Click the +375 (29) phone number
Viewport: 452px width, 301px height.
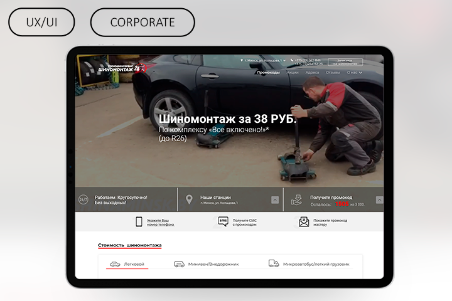(x=307, y=60)
